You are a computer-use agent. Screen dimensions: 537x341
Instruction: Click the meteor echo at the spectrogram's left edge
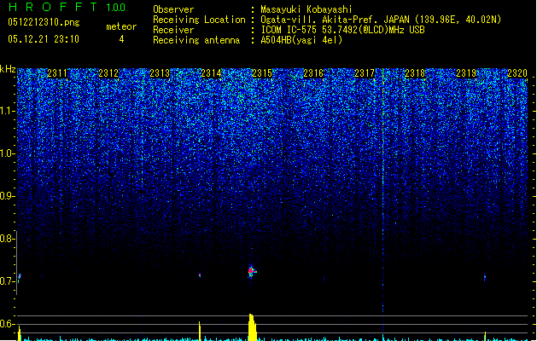(19, 277)
